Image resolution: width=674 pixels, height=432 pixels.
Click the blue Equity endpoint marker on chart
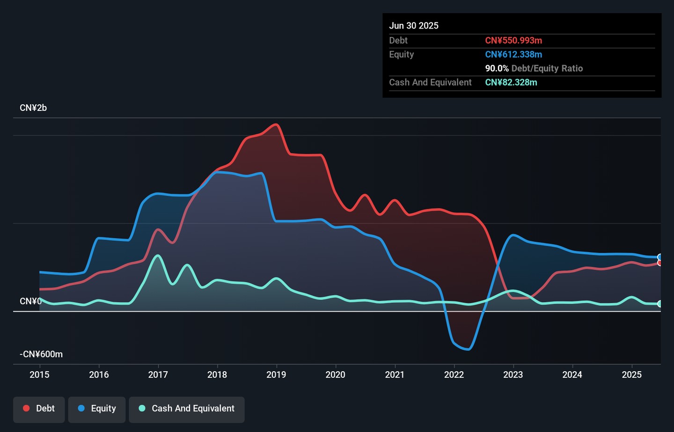(660, 257)
